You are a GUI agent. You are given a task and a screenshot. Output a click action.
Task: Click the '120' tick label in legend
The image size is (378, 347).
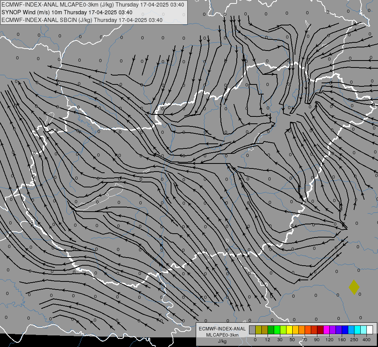[329, 340]
